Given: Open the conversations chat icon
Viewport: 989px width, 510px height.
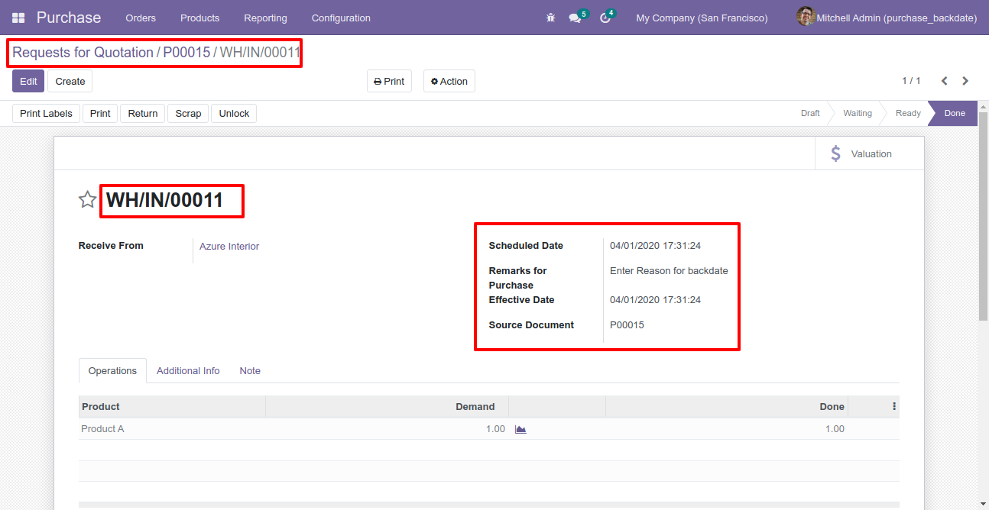Looking at the screenshot, I should point(575,18).
